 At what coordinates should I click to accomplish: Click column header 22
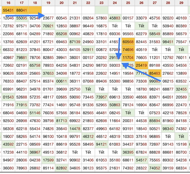(x=88, y=3)
